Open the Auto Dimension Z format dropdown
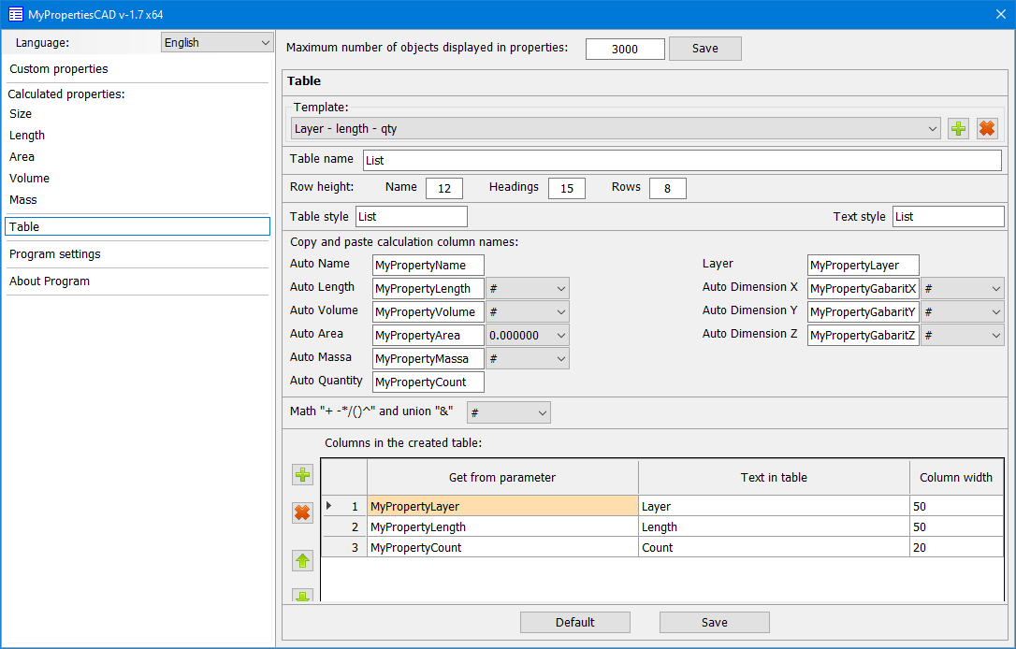 963,336
